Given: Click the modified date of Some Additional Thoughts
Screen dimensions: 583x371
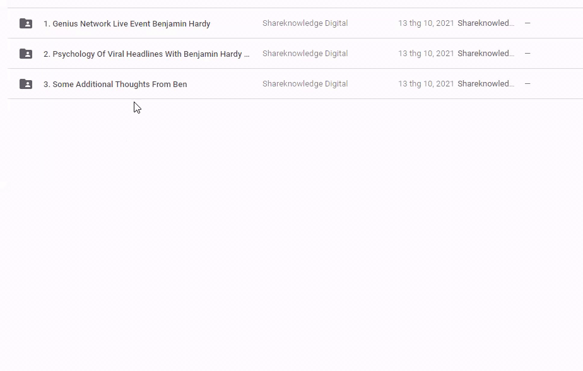Looking at the screenshot, I should [x=426, y=84].
